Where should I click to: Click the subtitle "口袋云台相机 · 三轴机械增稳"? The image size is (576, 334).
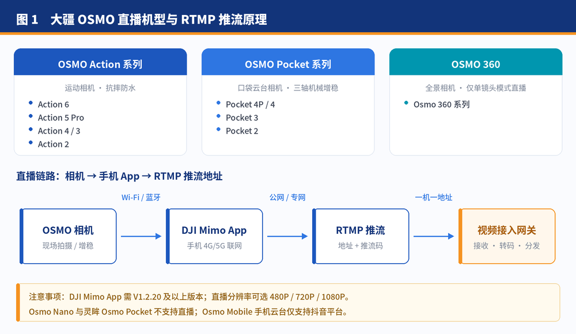coord(288,88)
